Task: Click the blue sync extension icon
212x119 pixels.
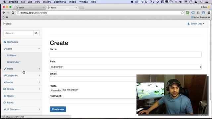Action: pos(203,13)
